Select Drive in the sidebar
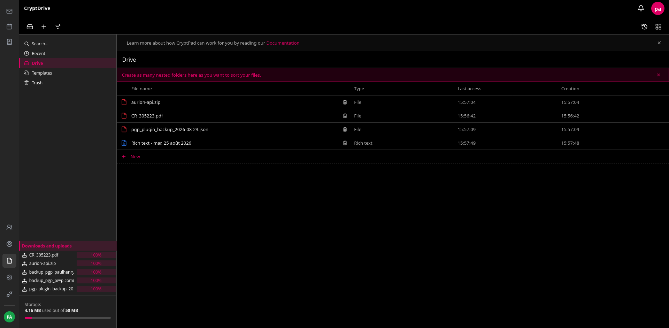 (x=68, y=63)
